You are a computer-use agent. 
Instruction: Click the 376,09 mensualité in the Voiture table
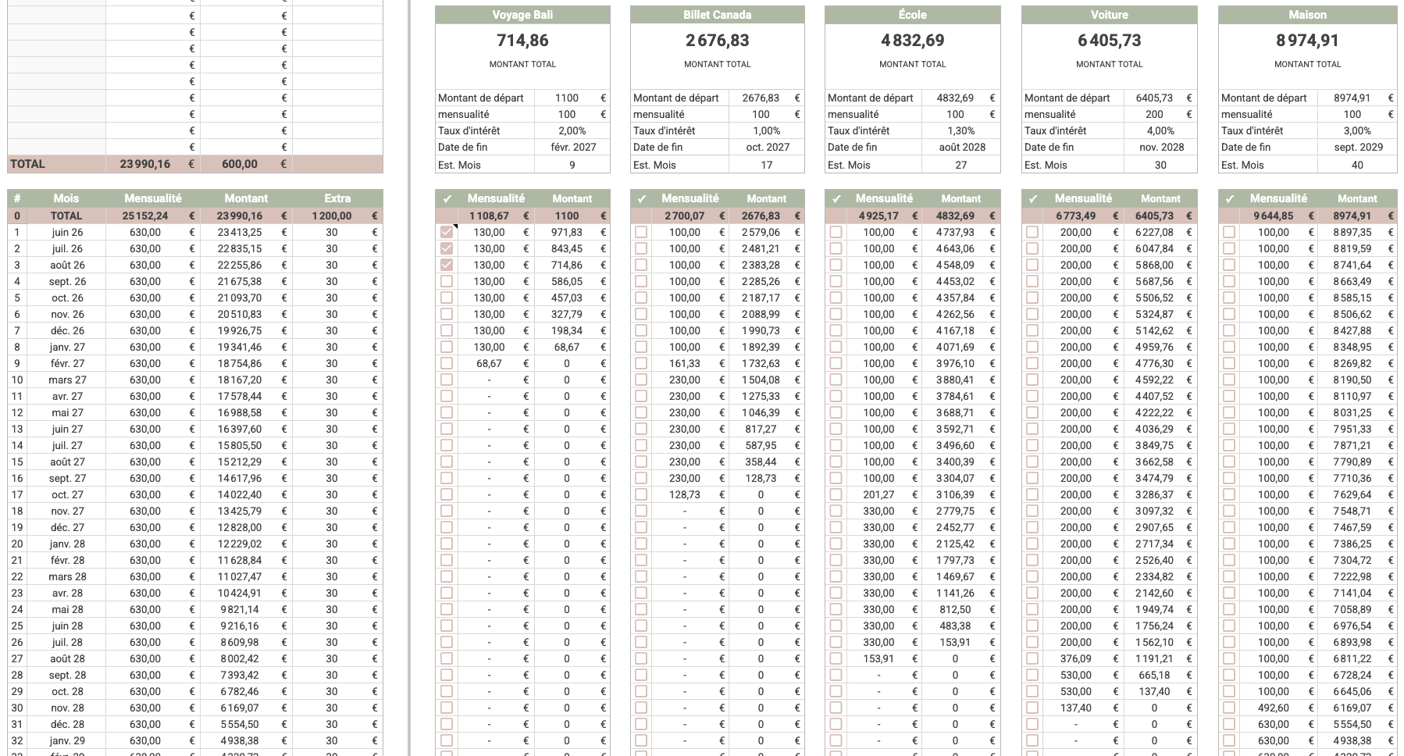(x=1076, y=658)
